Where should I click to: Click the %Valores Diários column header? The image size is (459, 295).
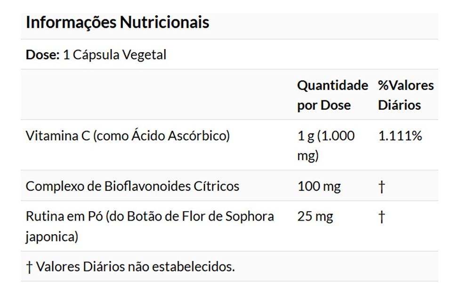pyautogui.click(x=405, y=95)
